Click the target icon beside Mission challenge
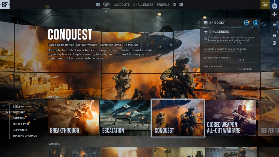Screen dimensions: 279x157 pos(205,39)
